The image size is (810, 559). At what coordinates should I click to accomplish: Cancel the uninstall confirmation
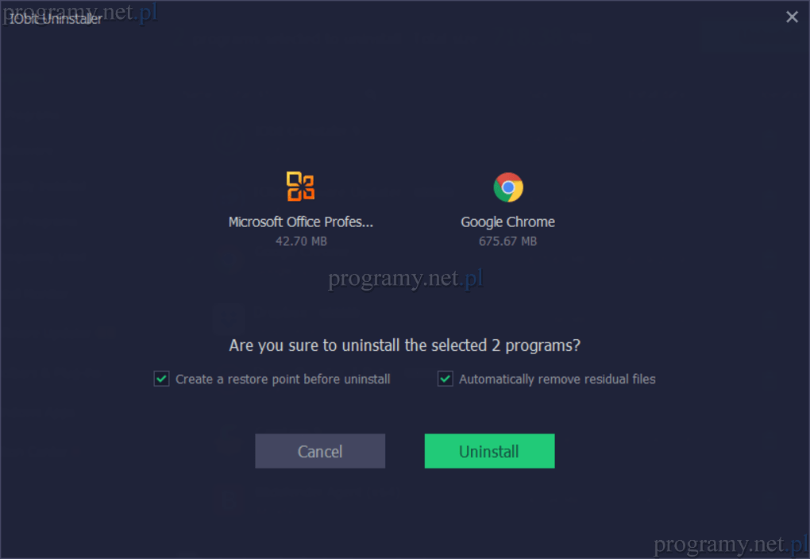click(320, 451)
